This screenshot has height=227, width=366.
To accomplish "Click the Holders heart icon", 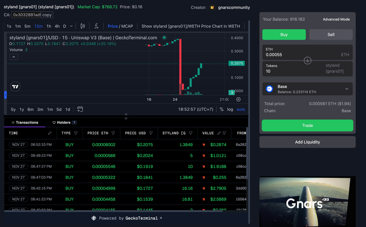I will [x=54, y=123].
